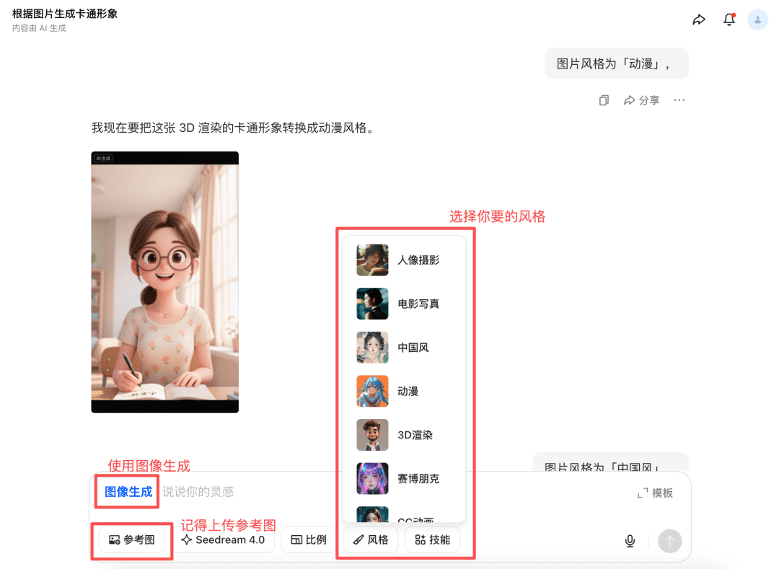Image resolution: width=779 pixels, height=569 pixels.
Task: Click the microphone voice input icon
Action: [630, 541]
